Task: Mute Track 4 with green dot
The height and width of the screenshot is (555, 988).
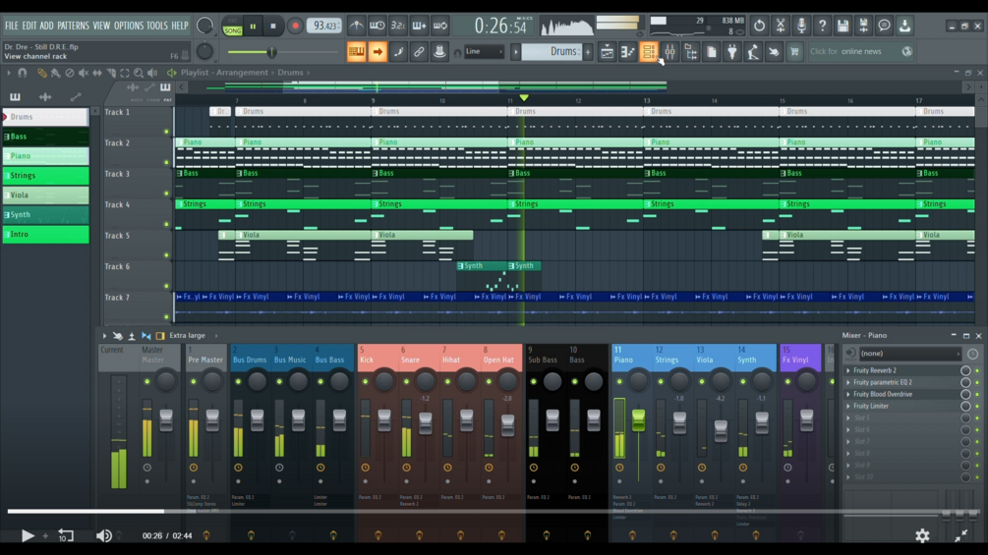Action: pos(166,224)
